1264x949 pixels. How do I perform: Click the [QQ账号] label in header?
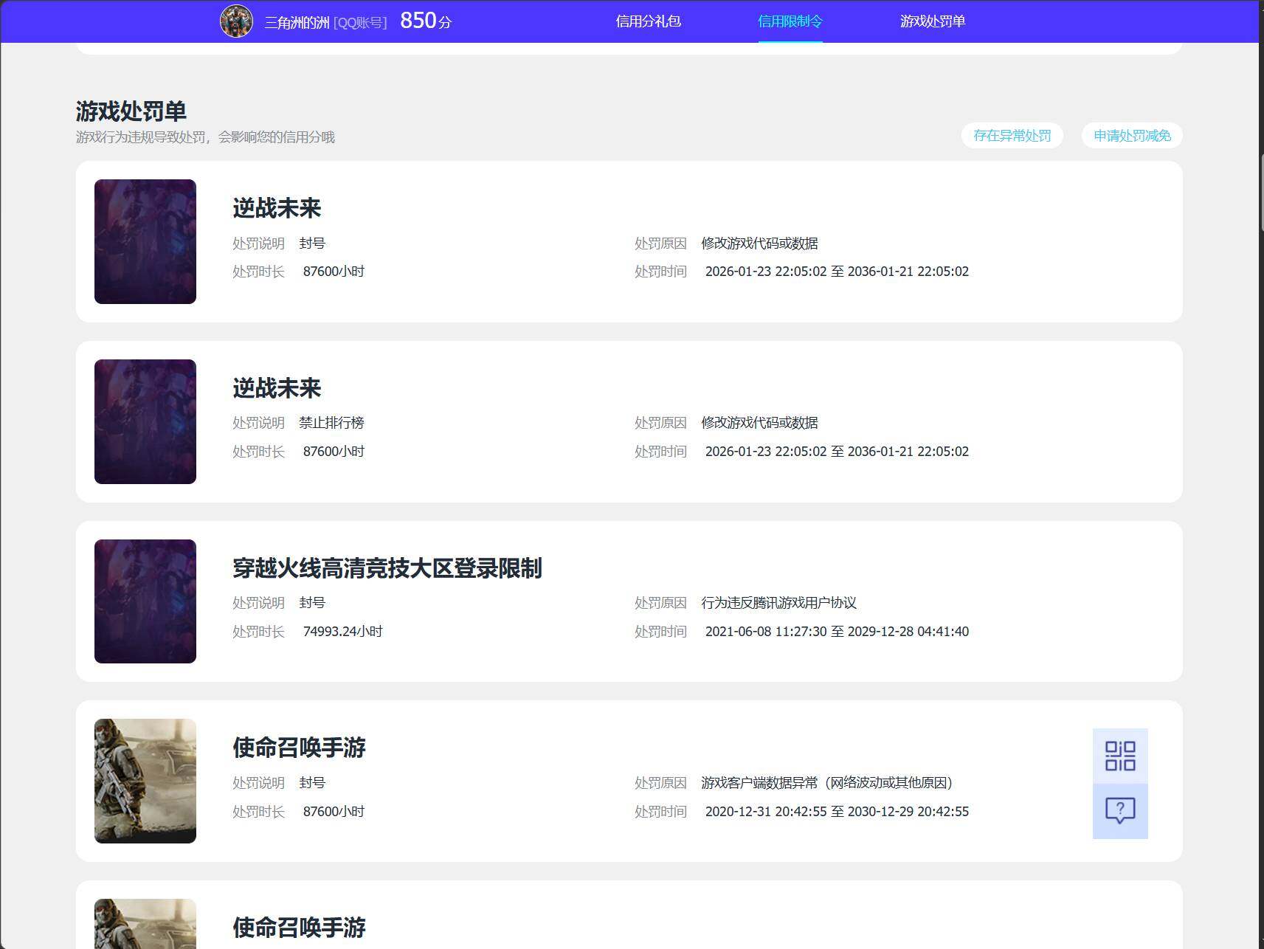(360, 23)
